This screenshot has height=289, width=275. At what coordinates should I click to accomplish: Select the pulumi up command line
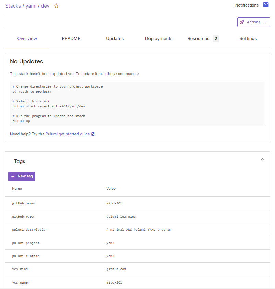coord(21,121)
